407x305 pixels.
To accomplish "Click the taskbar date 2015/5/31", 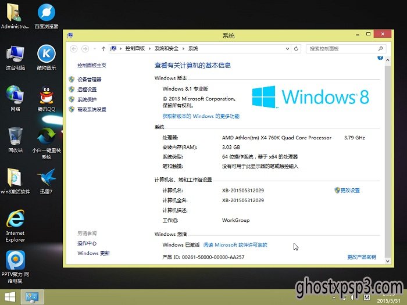I will click(x=388, y=301).
